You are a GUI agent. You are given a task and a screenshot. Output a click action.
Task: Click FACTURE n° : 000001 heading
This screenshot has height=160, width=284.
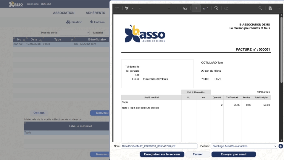click(253, 49)
